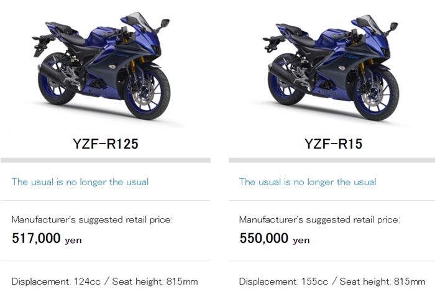Click the front wheel of the YZF-R15
Image resolution: width=435 pixels, height=289 pixels.
[x=377, y=94]
